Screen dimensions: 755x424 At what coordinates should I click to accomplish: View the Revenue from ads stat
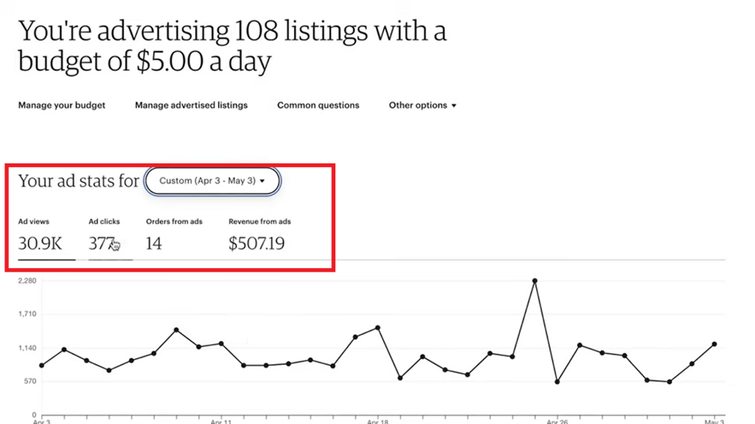[259, 236]
